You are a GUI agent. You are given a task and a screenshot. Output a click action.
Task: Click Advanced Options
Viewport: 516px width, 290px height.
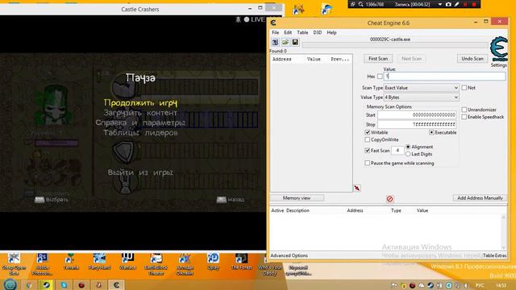point(289,255)
